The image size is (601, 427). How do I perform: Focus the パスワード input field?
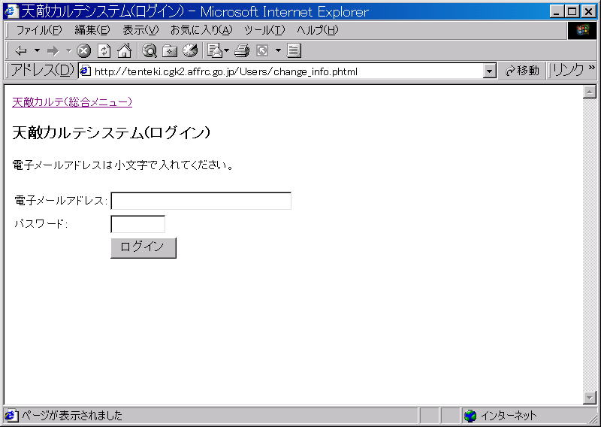pyautogui.click(x=137, y=224)
